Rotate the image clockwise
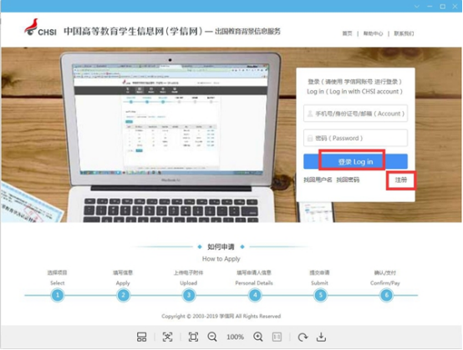Screen dimensions: 463x350 (303, 337)
